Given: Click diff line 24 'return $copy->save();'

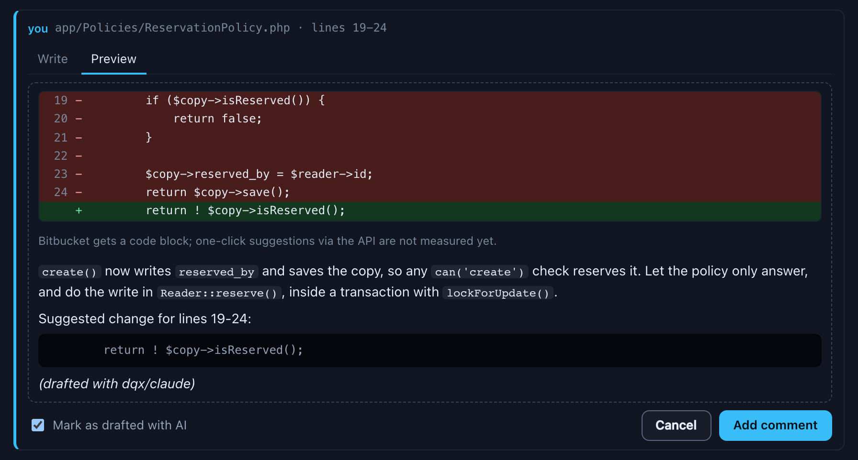Looking at the screenshot, I should [x=430, y=192].
